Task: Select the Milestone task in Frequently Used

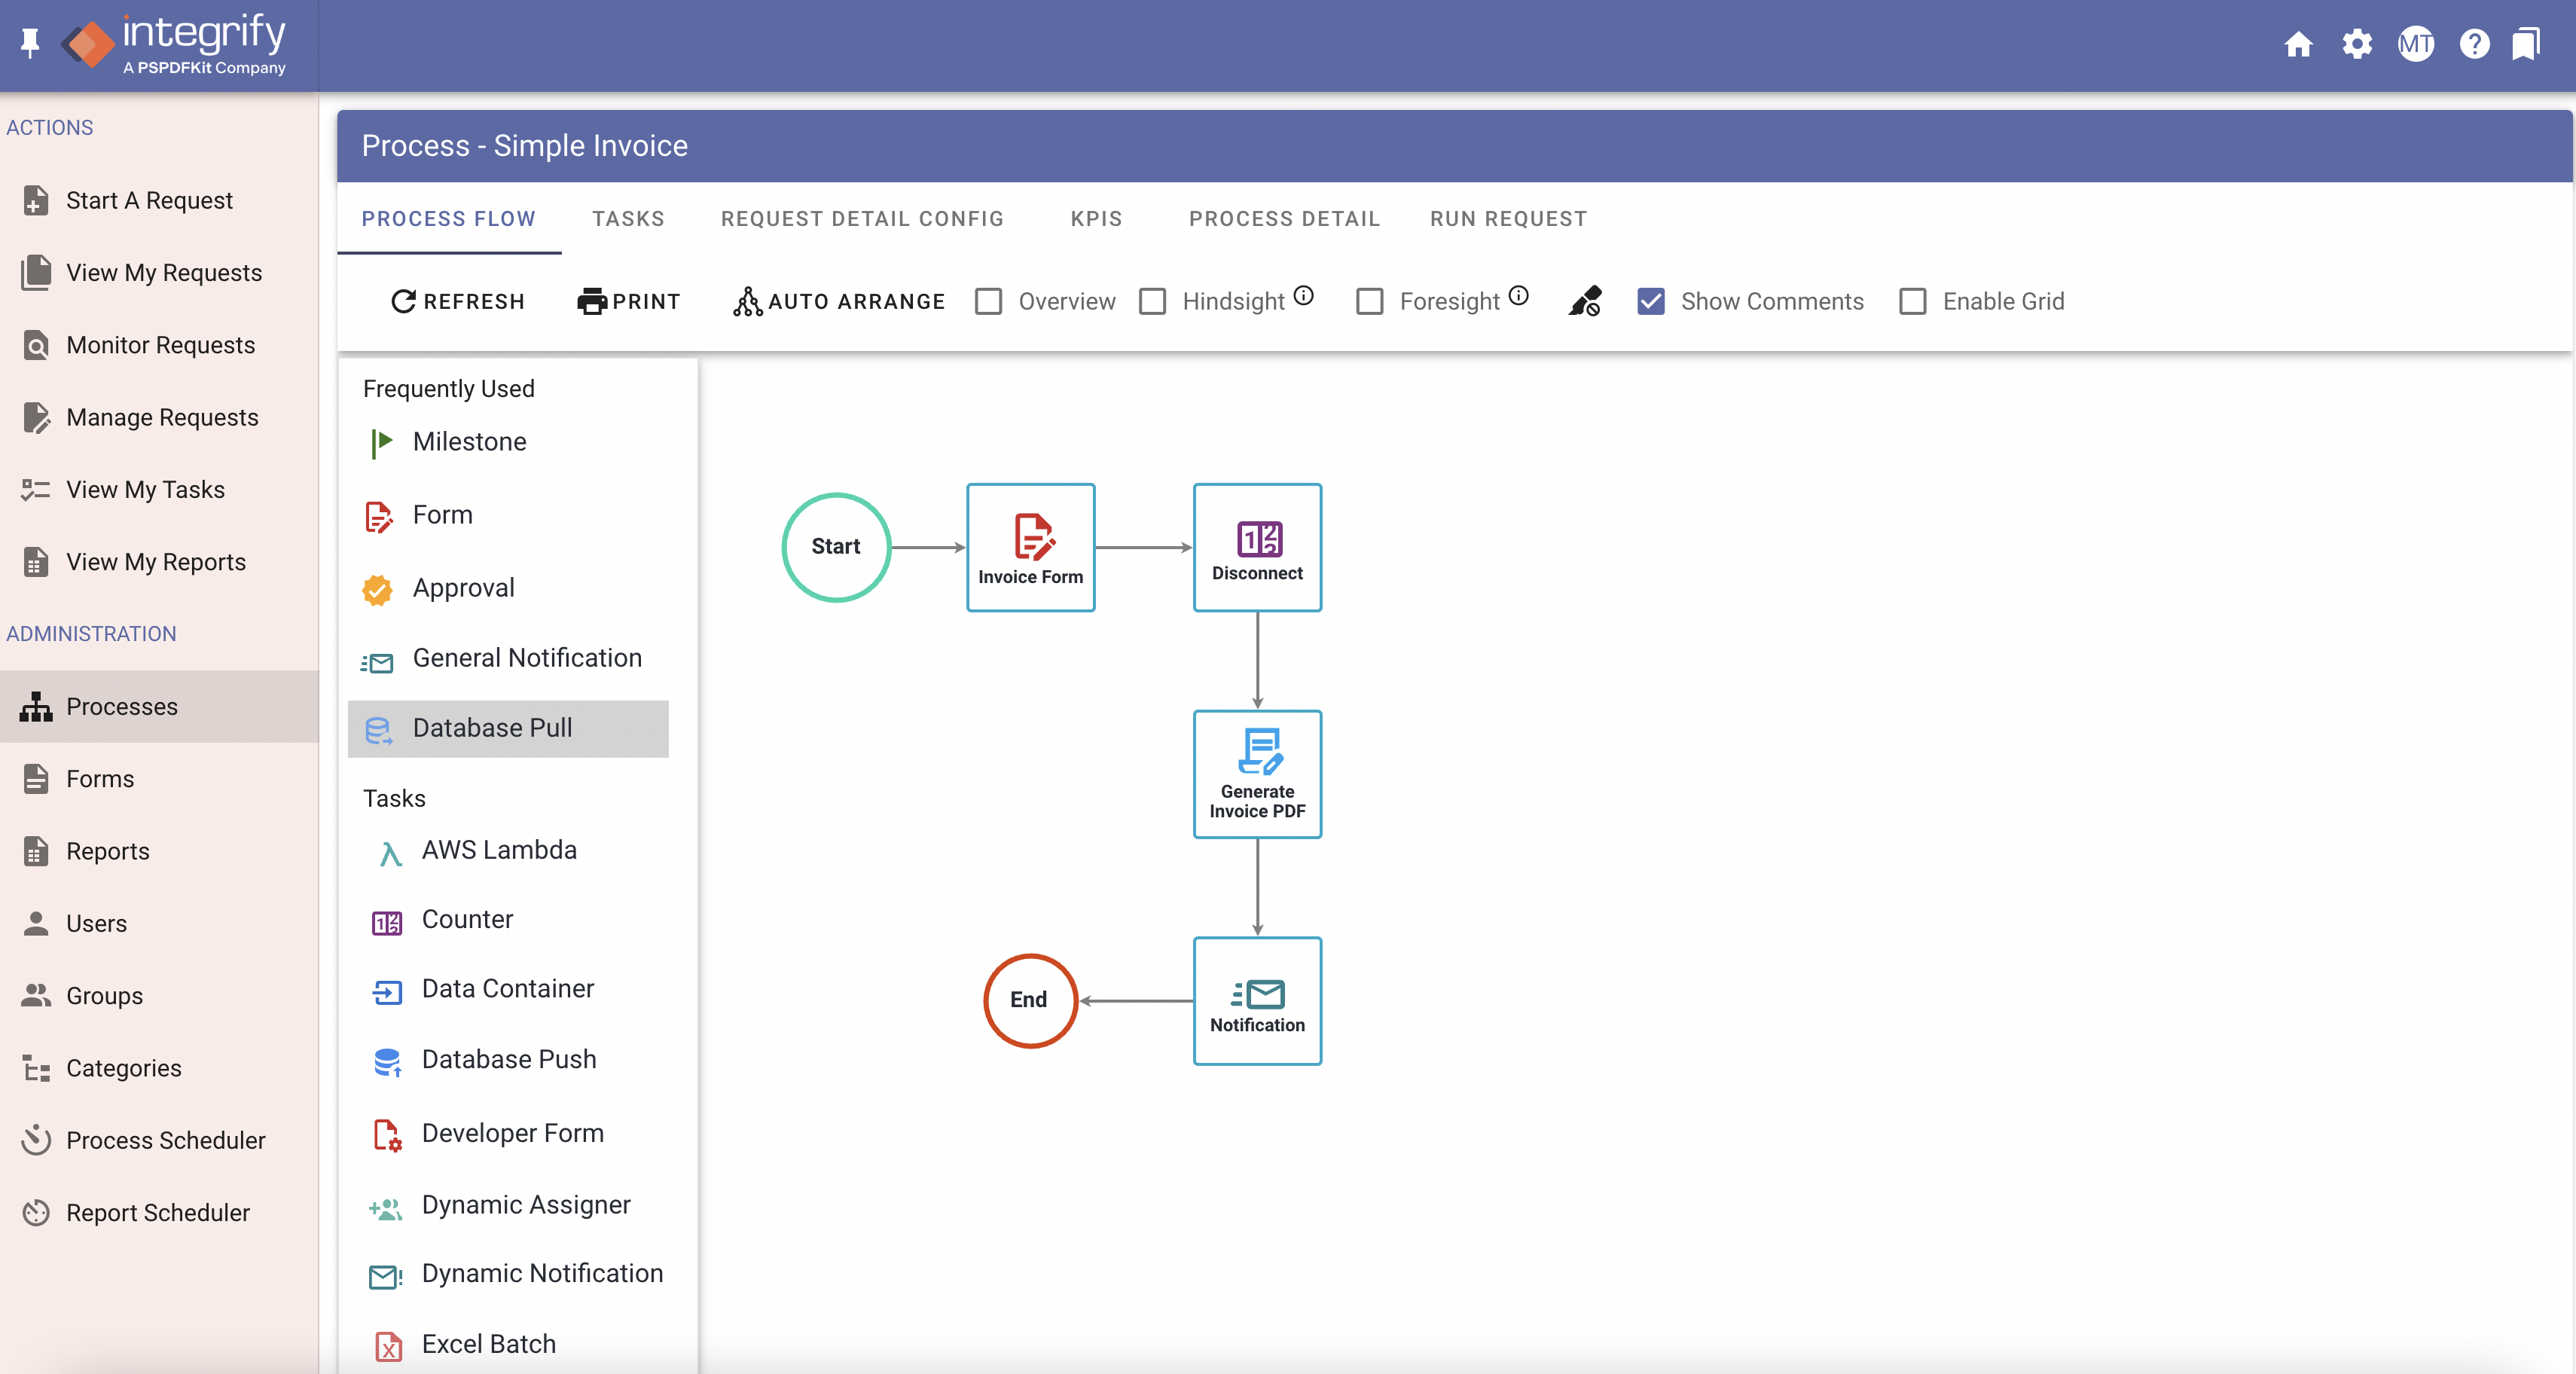Action: (508, 442)
